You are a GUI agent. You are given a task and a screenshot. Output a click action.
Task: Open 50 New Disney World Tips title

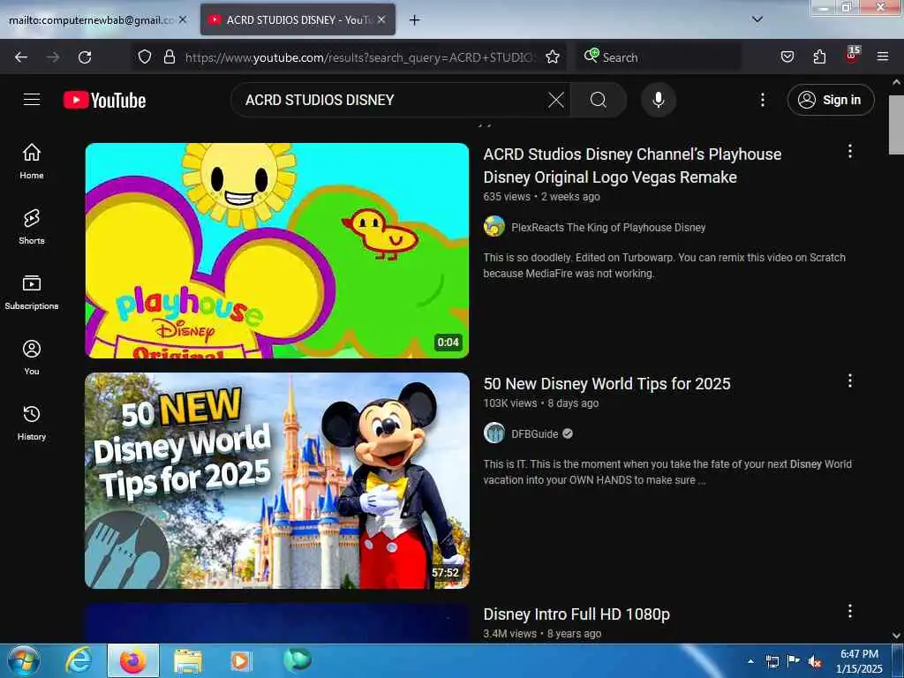pos(607,384)
